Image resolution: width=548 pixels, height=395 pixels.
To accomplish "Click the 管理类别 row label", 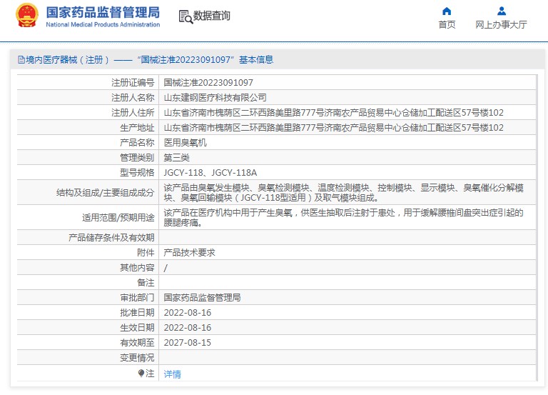I will point(137,158).
